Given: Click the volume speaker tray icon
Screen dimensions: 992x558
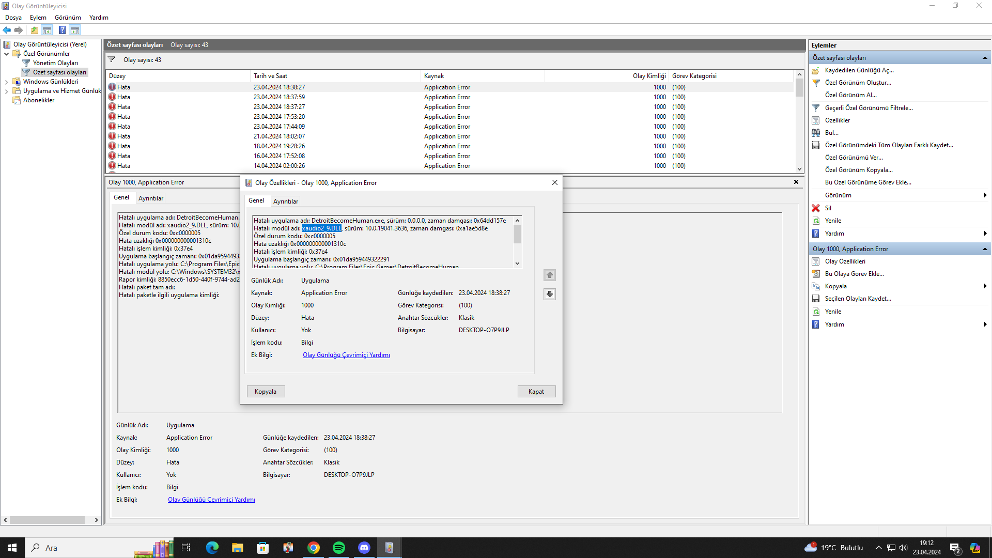Looking at the screenshot, I should (903, 548).
